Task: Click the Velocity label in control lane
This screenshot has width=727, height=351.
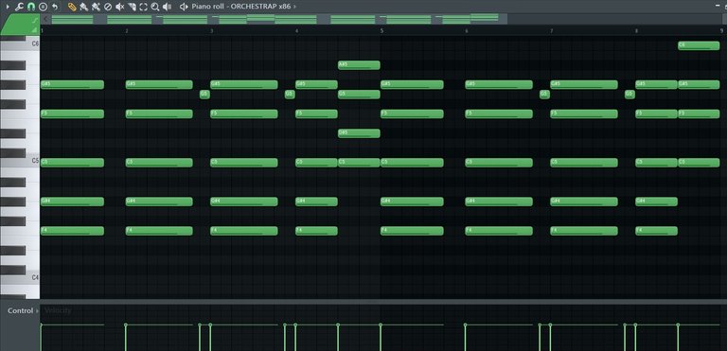Action: (x=58, y=310)
